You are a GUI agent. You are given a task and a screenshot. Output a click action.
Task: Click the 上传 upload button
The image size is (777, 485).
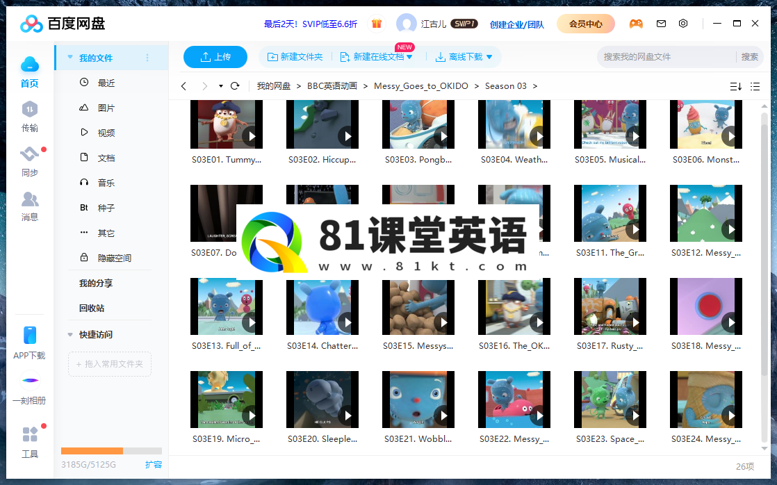coord(215,57)
